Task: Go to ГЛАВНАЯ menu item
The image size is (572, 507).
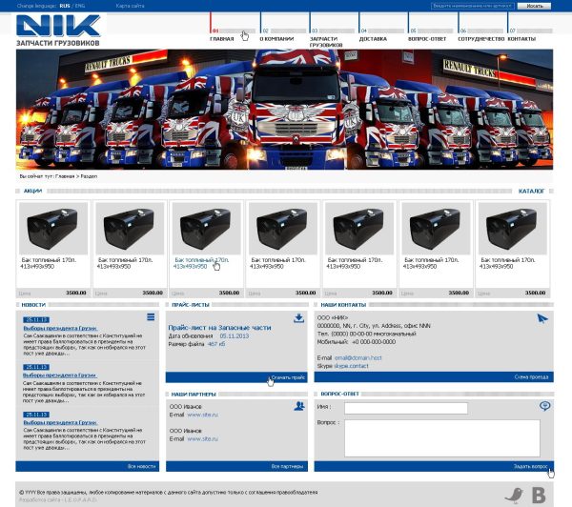Action: (x=221, y=39)
